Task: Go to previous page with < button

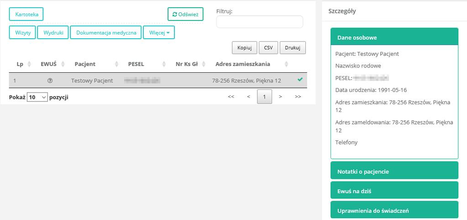Action: click(248, 97)
